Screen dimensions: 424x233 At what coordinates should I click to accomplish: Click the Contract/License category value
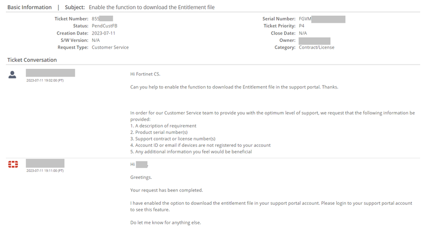[x=316, y=47]
